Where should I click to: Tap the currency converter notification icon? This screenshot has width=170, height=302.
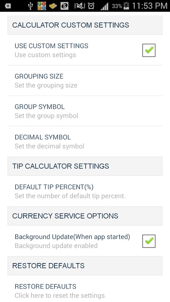tap(42, 6)
